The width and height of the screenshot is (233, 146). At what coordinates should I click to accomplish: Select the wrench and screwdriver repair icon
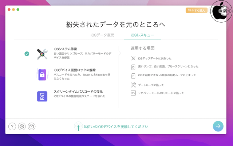42,54
